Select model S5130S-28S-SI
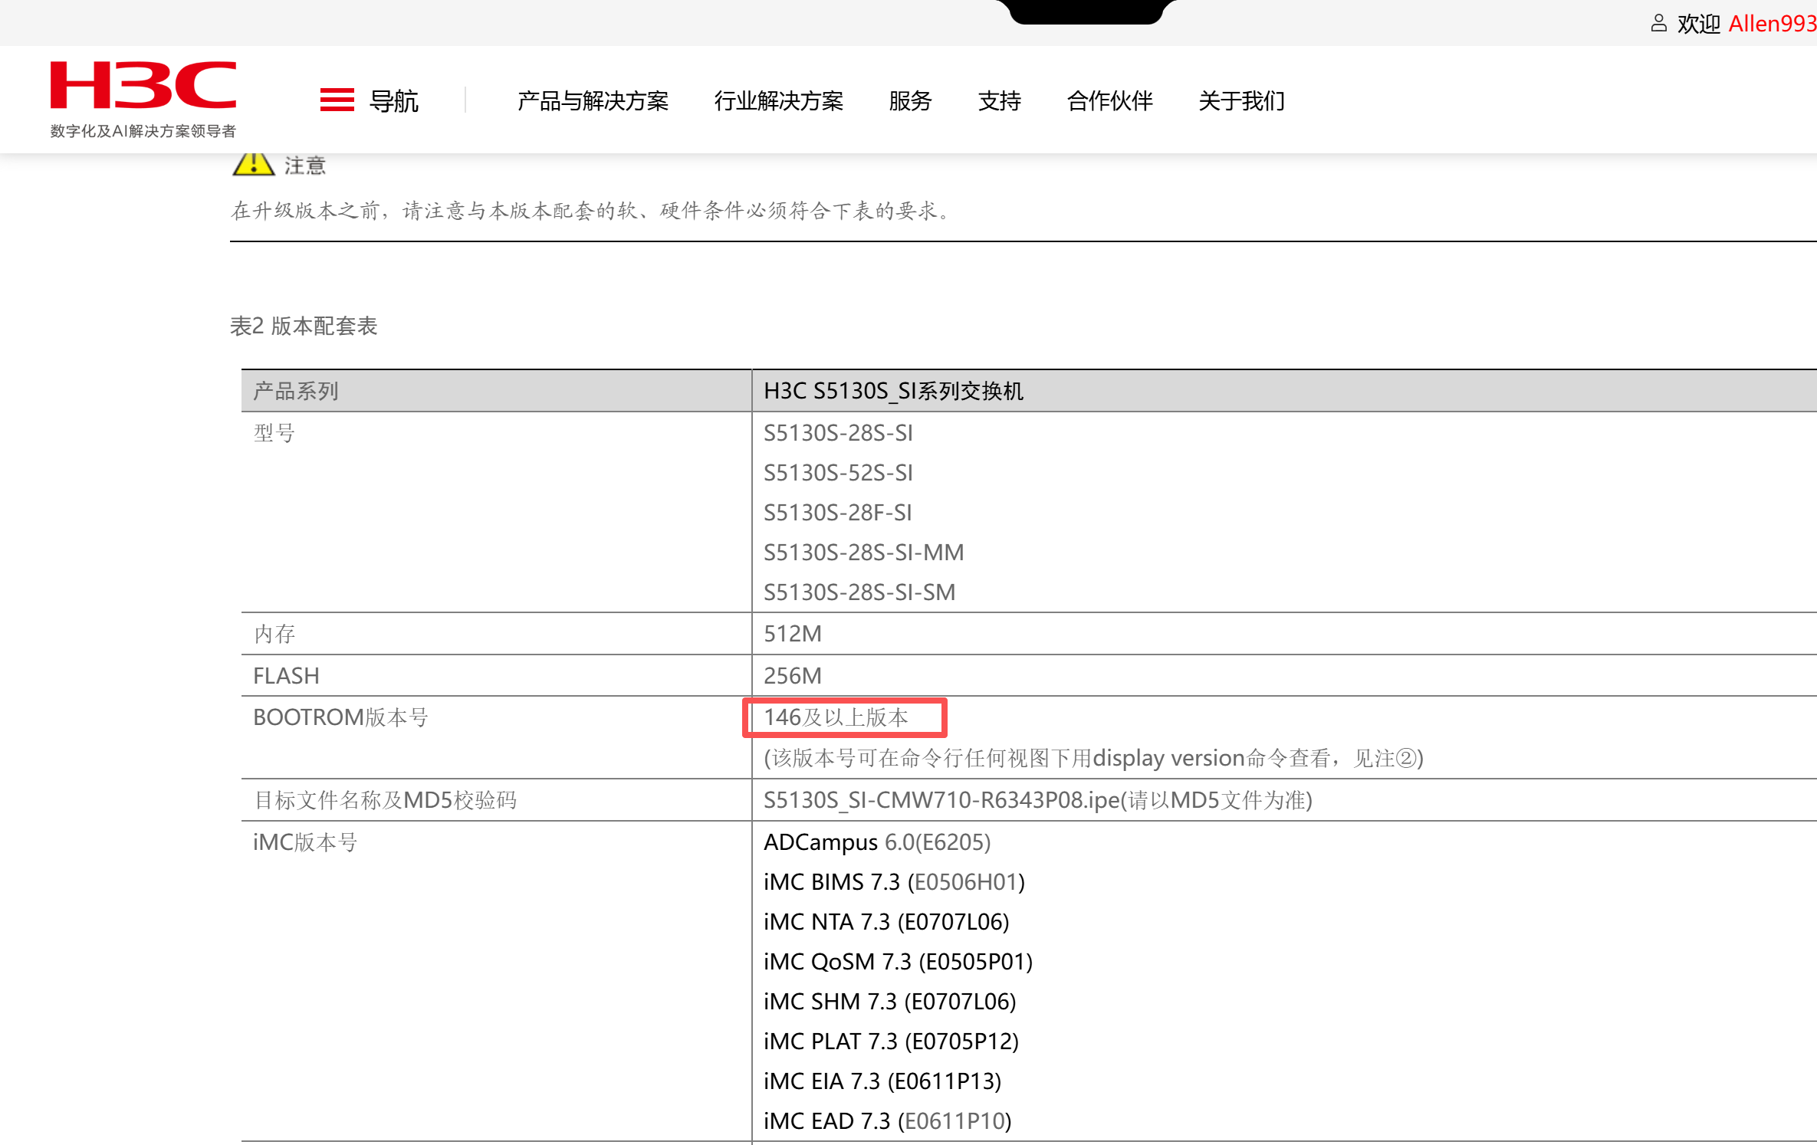This screenshot has width=1817, height=1145. (x=838, y=433)
